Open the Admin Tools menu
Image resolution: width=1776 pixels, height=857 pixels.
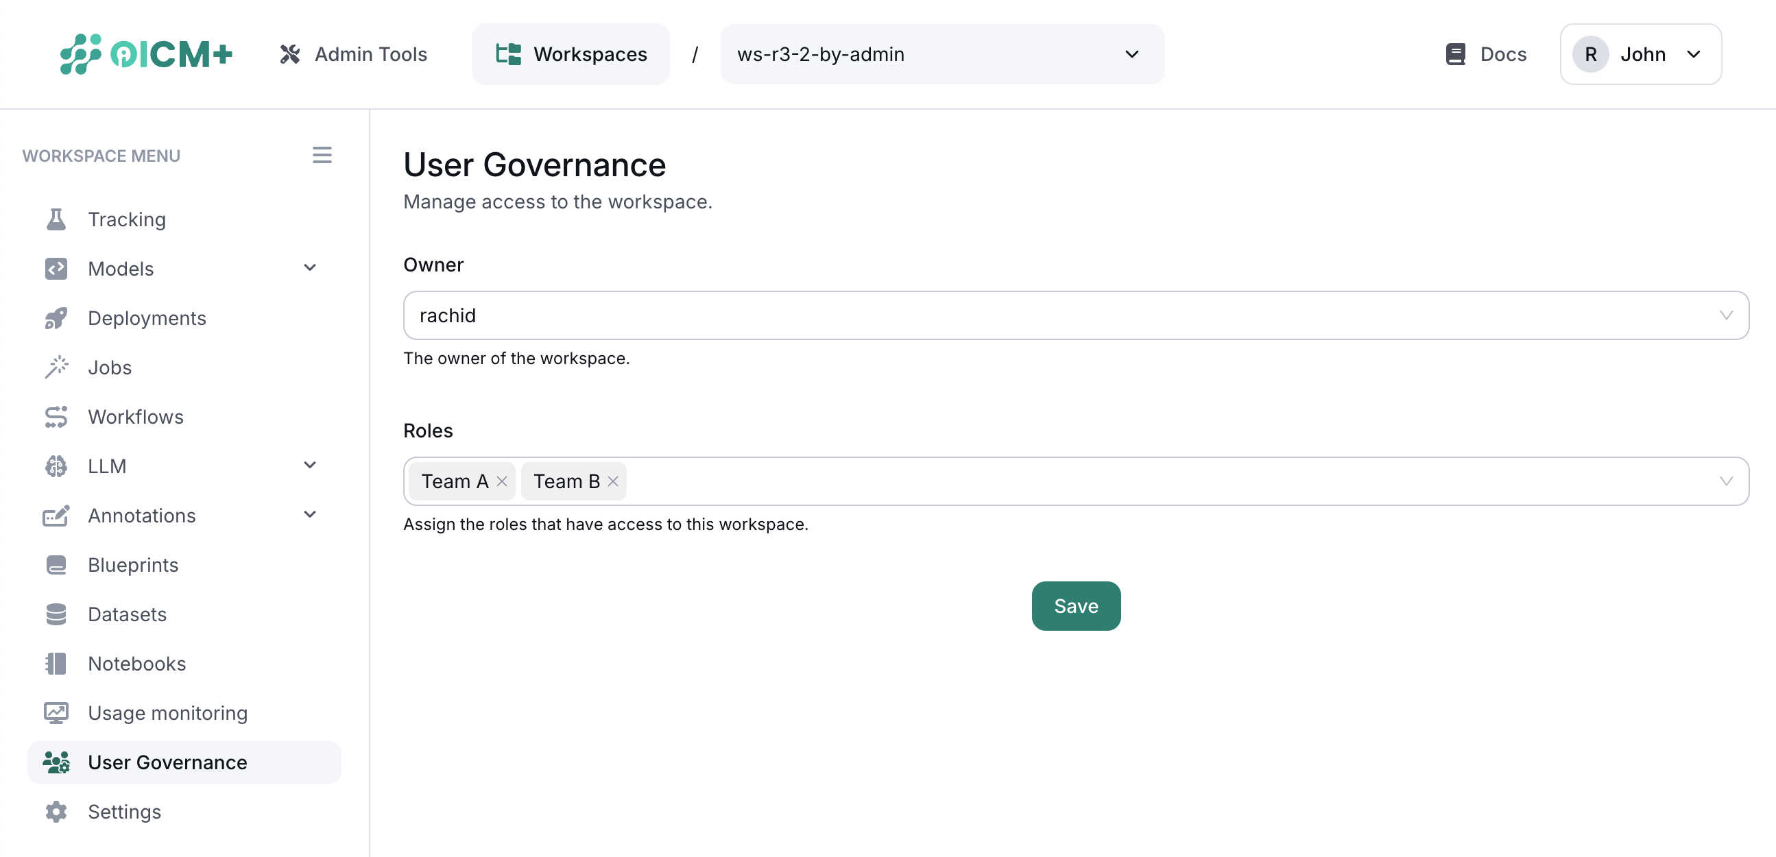(x=354, y=53)
